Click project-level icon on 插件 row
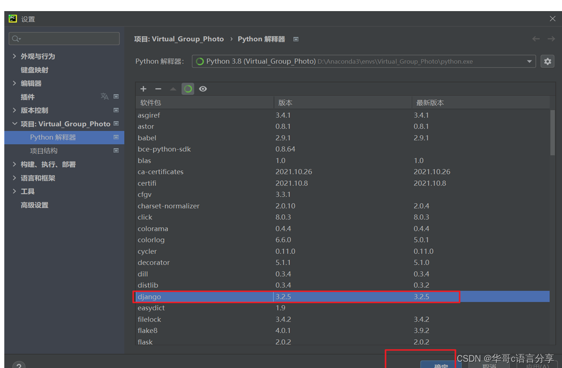The height and width of the screenshot is (368, 562). coord(116,96)
